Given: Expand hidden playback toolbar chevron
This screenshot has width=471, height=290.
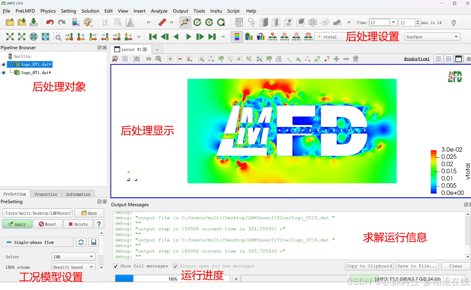Looking at the screenshot, I should pos(223,37).
